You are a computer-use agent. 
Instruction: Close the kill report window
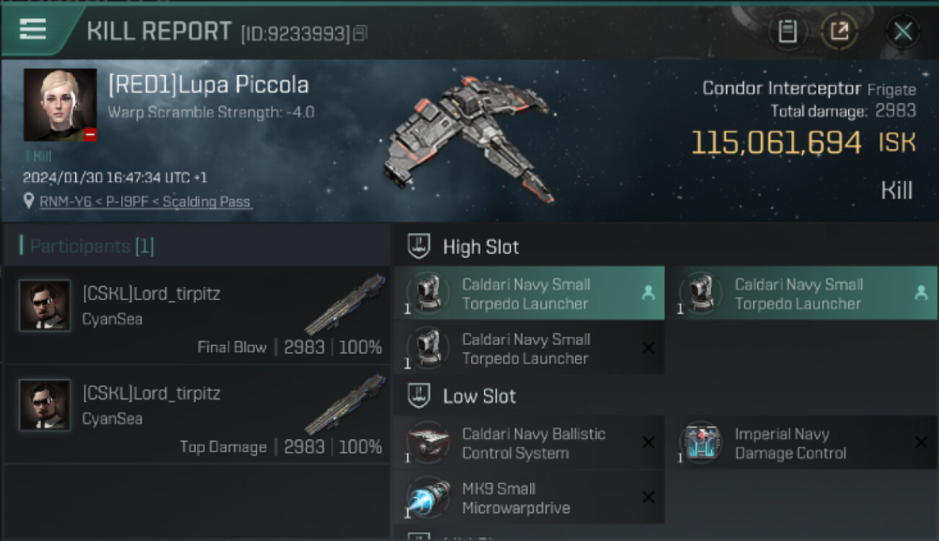click(x=903, y=31)
